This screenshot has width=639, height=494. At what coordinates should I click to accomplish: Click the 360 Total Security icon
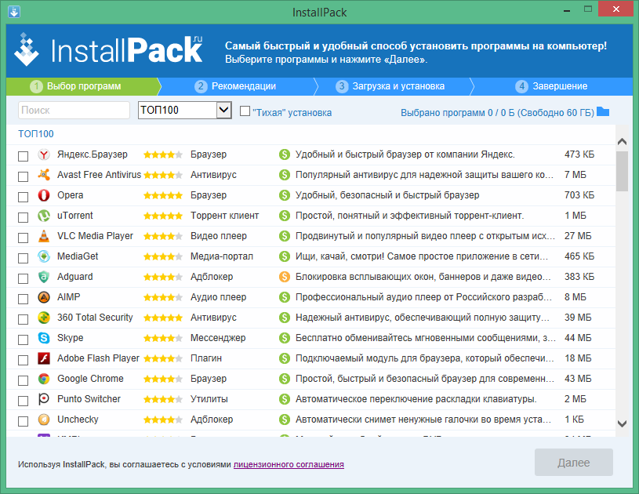pos(44,318)
